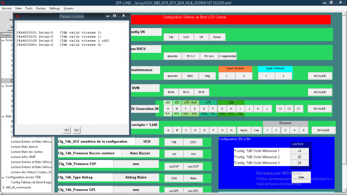Select CAN airbag type
The height and width of the screenshot is (195, 347).
coord(174,178)
